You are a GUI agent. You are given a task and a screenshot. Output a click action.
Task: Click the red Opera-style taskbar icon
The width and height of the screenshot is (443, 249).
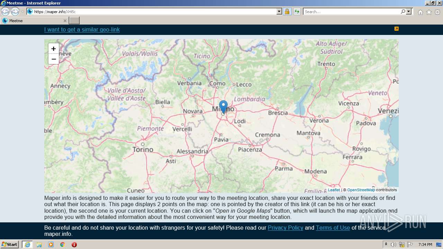click(x=74, y=245)
